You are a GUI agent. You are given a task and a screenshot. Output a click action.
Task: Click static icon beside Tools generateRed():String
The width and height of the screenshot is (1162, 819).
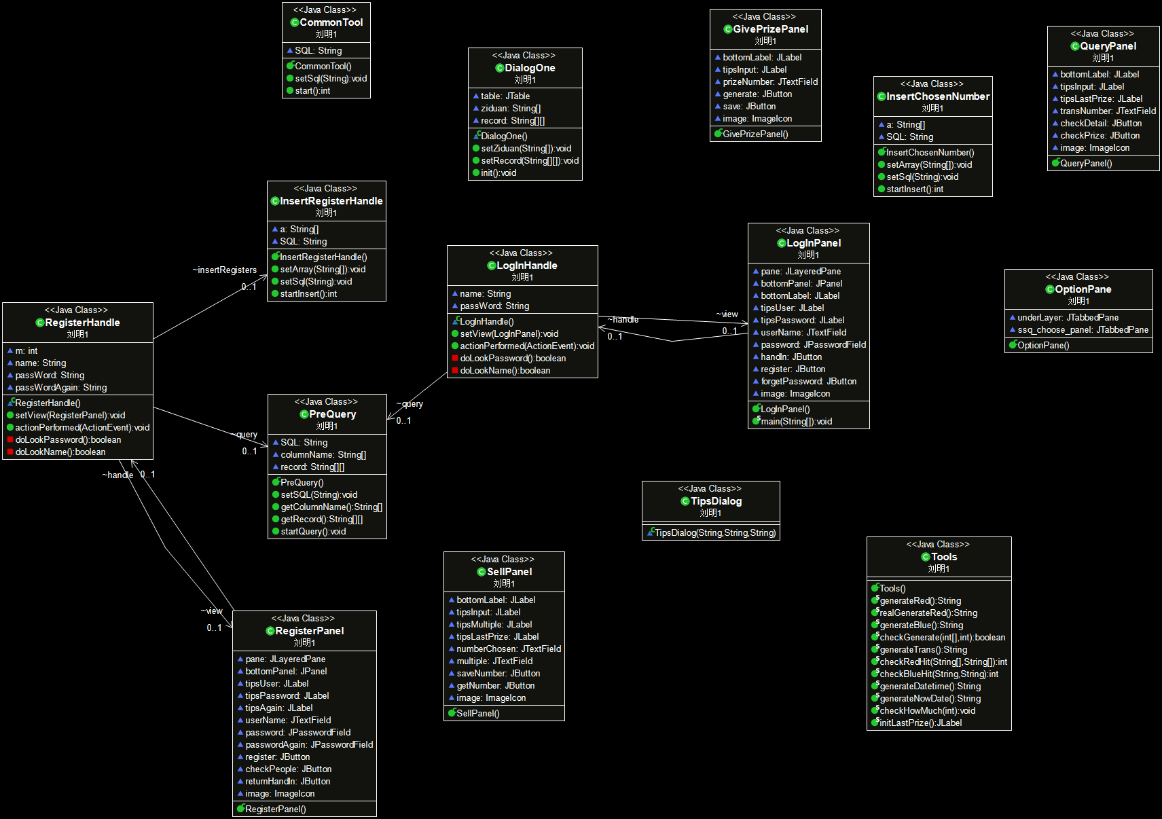[x=875, y=600]
